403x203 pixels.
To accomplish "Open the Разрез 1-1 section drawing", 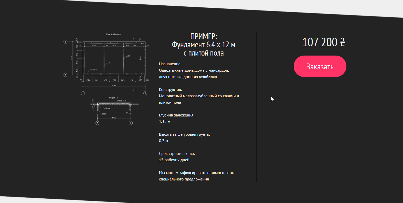I will [114, 110].
